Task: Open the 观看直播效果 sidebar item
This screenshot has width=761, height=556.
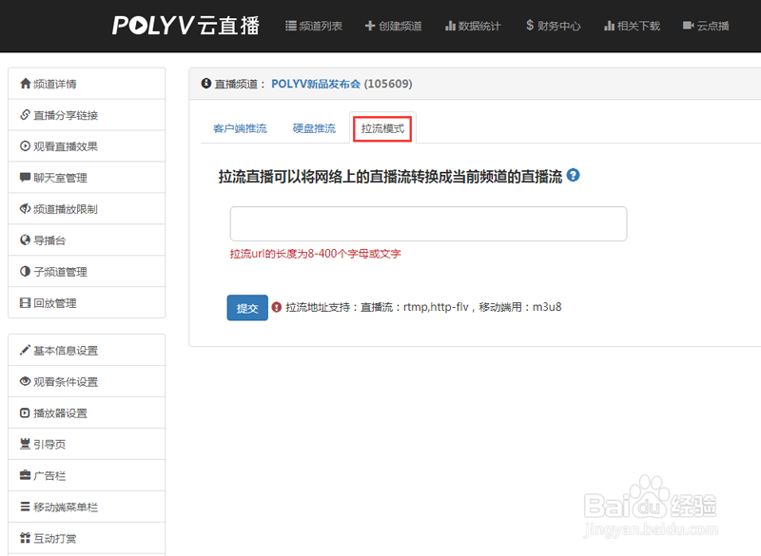Action: point(87,146)
